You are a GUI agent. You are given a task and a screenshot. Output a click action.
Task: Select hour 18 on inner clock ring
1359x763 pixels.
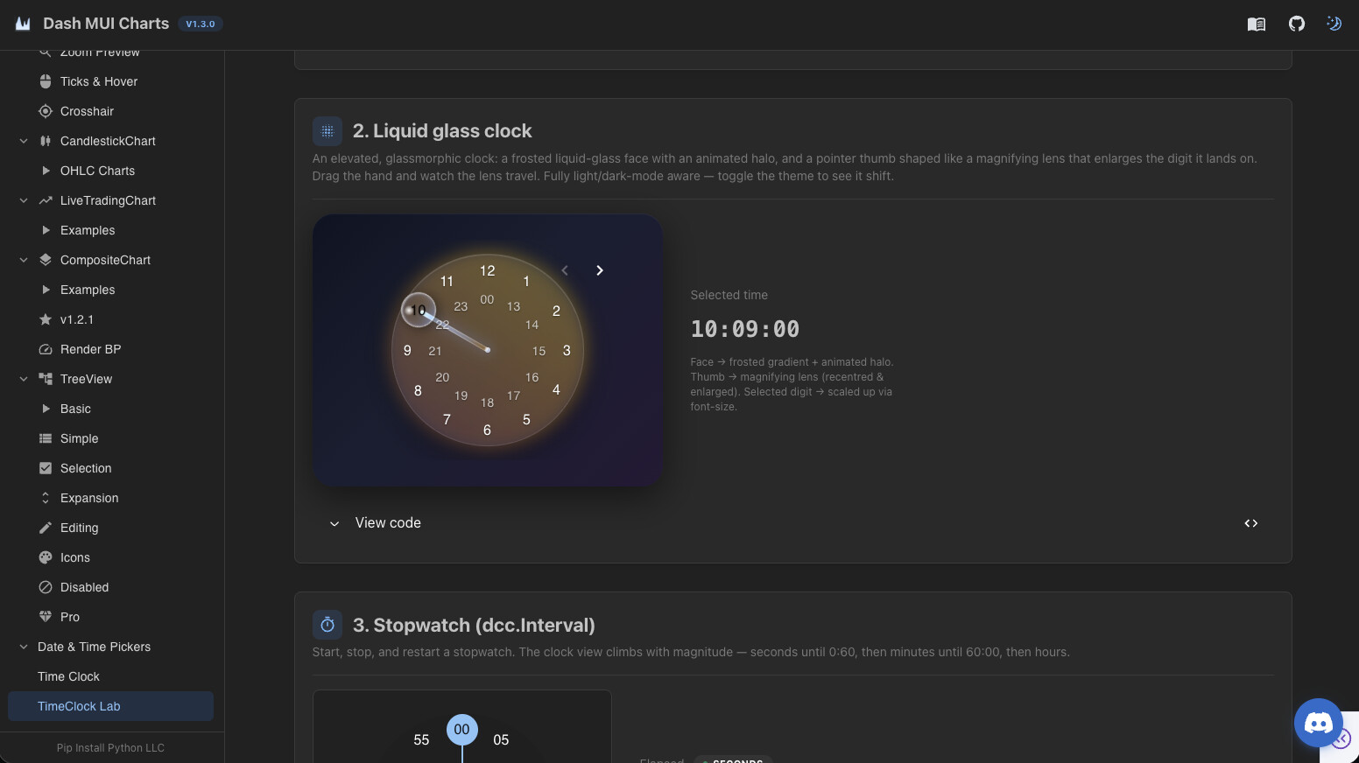tap(488, 403)
